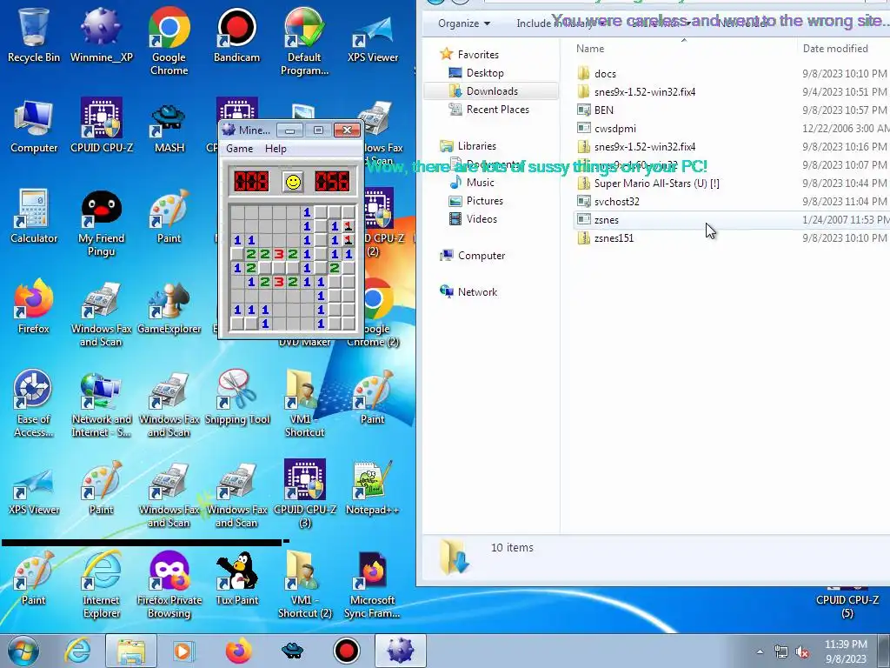Viewport: 890px width, 668px height.
Task: Select the MASH desktop shortcut
Action: pyautogui.click(x=169, y=126)
